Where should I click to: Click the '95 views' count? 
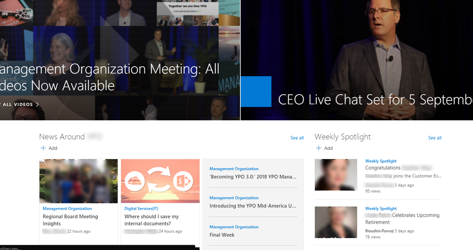pyautogui.click(x=373, y=191)
